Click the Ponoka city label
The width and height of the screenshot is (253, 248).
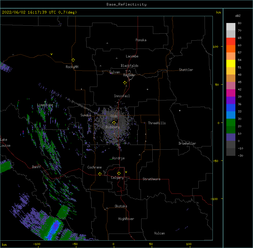point(141,40)
